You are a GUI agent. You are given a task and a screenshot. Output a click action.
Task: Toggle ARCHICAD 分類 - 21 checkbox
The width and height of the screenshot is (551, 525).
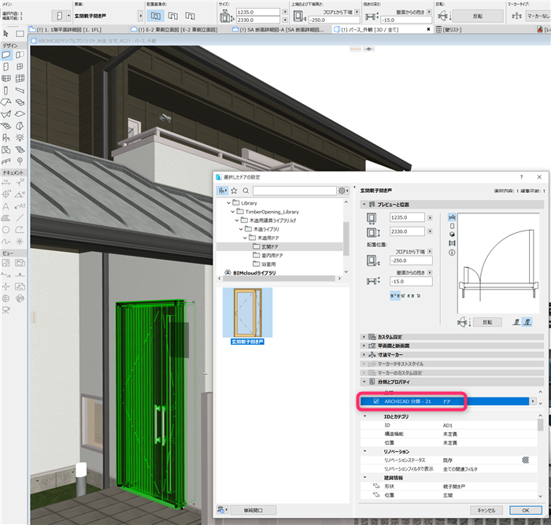376,401
